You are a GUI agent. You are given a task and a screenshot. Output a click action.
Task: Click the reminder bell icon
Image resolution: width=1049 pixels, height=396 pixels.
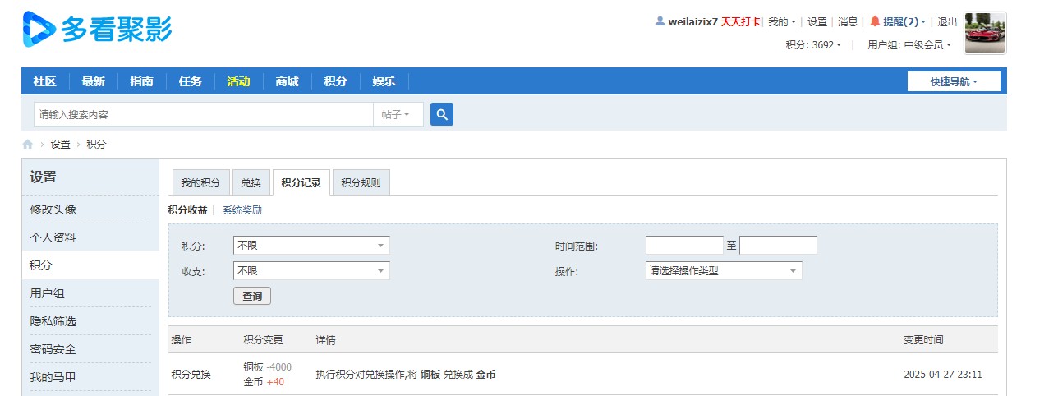point(875,21)
